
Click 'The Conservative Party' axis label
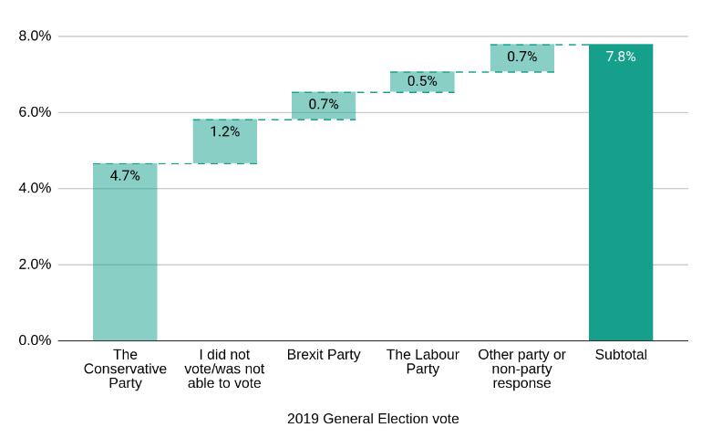[x=125, y=369]
